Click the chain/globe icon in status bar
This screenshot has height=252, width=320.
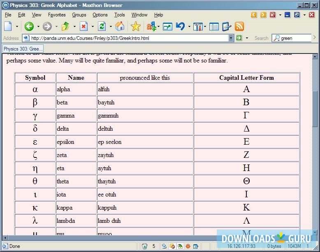pos(164,246)
